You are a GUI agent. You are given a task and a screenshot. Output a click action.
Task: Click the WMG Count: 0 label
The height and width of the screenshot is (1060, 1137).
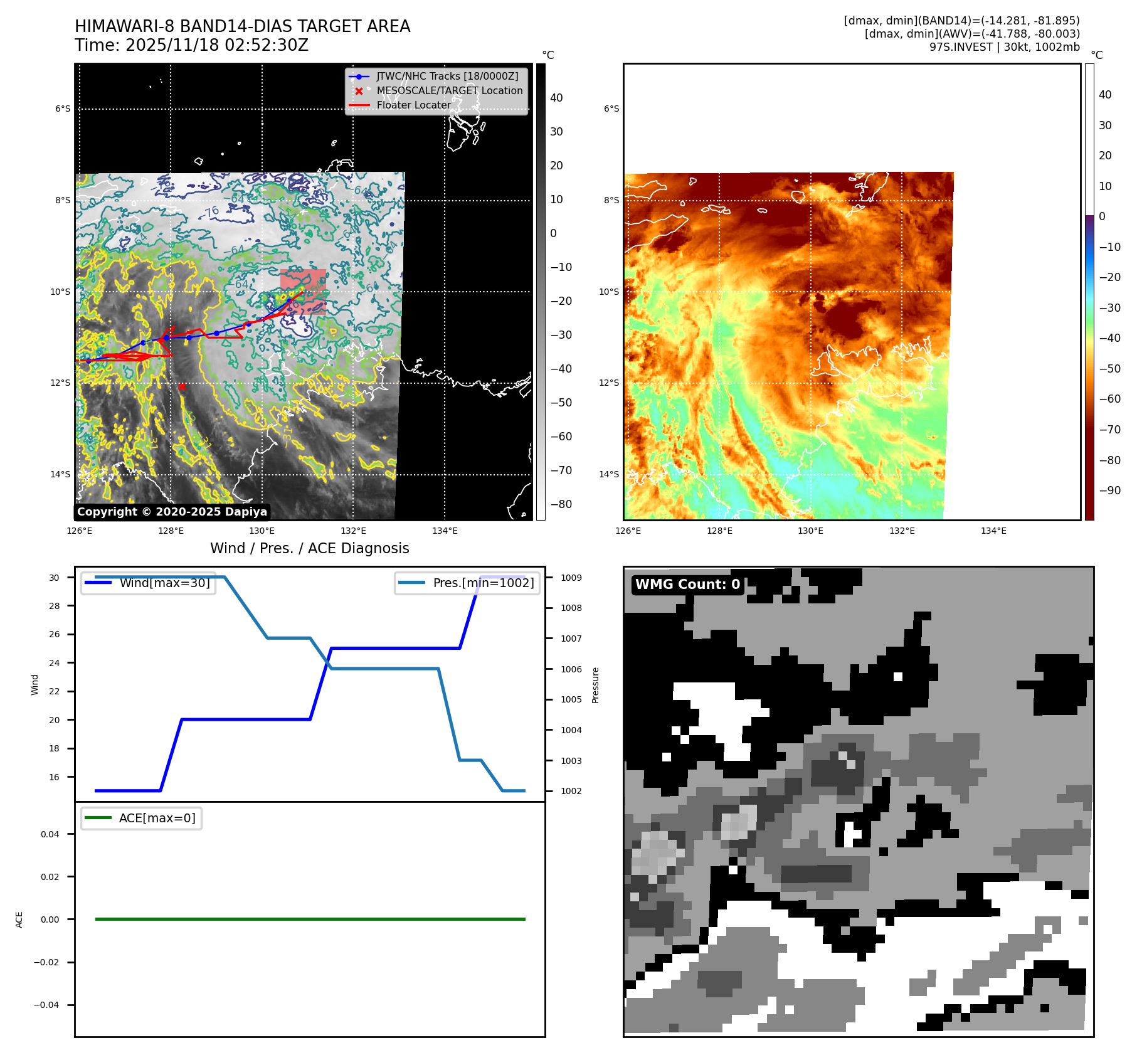pyautogui.click(x=687, y=585)
